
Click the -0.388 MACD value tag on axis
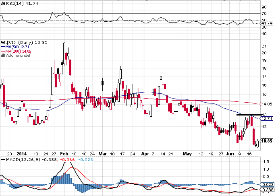coord(267,190)
